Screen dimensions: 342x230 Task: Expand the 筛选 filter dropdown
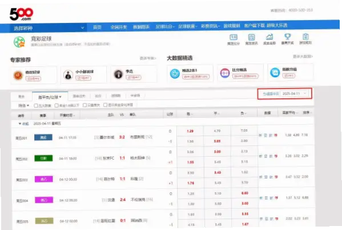[23, 106]
